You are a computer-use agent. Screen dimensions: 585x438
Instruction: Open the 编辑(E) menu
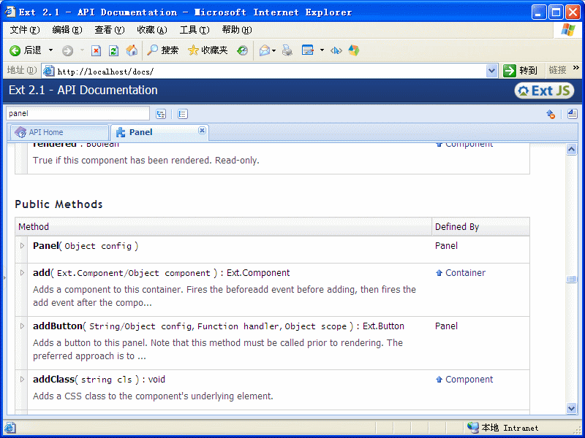coord(67,30)
